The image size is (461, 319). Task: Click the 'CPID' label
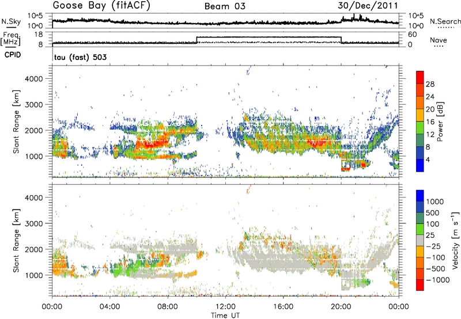point(13,55)
